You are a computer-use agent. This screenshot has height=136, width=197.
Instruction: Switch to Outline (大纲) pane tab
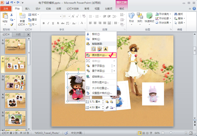[x=18, y=35]
